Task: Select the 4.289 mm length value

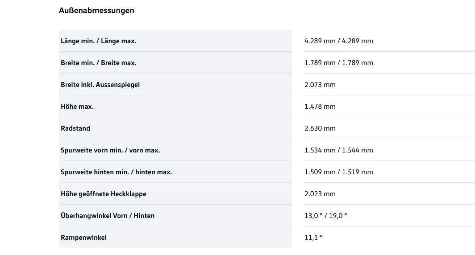Action: [x=338, y=41]
